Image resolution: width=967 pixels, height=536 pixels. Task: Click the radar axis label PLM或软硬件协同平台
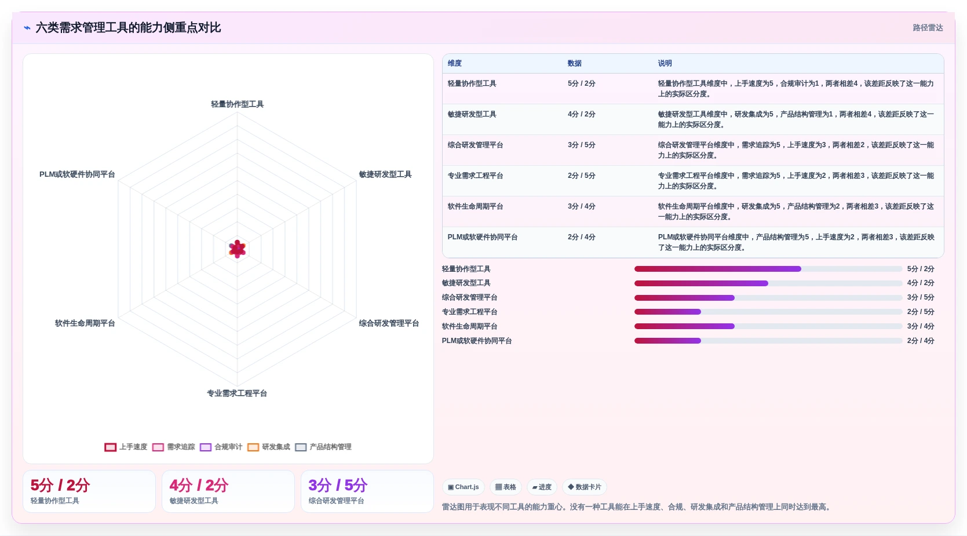[x=77, y=174]
